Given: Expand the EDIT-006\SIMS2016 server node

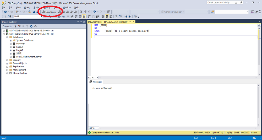Looking at the screenshot, I should coord(4,31).
